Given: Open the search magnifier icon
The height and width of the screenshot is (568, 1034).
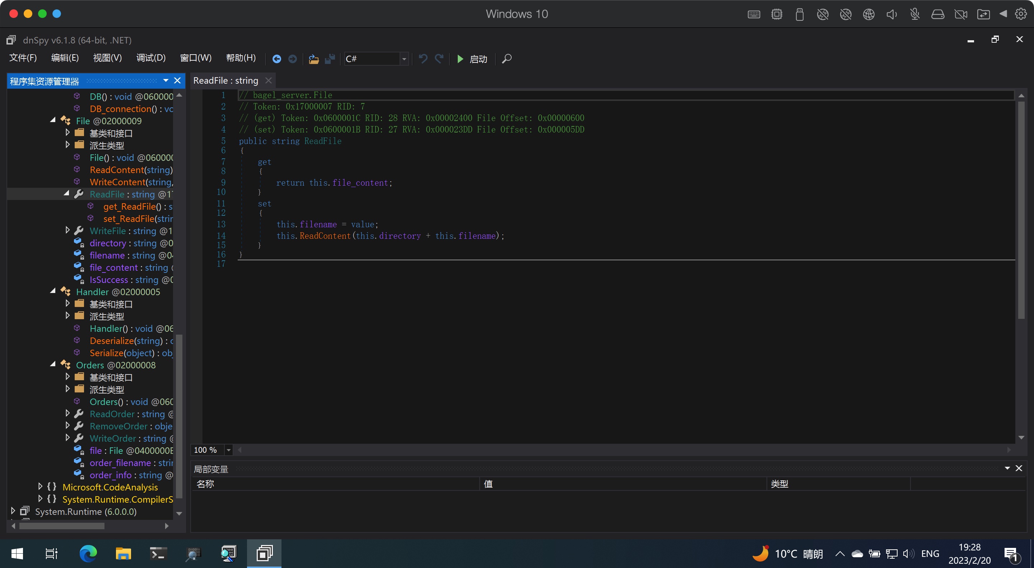Looking at the screenshot, I should 507,59.
